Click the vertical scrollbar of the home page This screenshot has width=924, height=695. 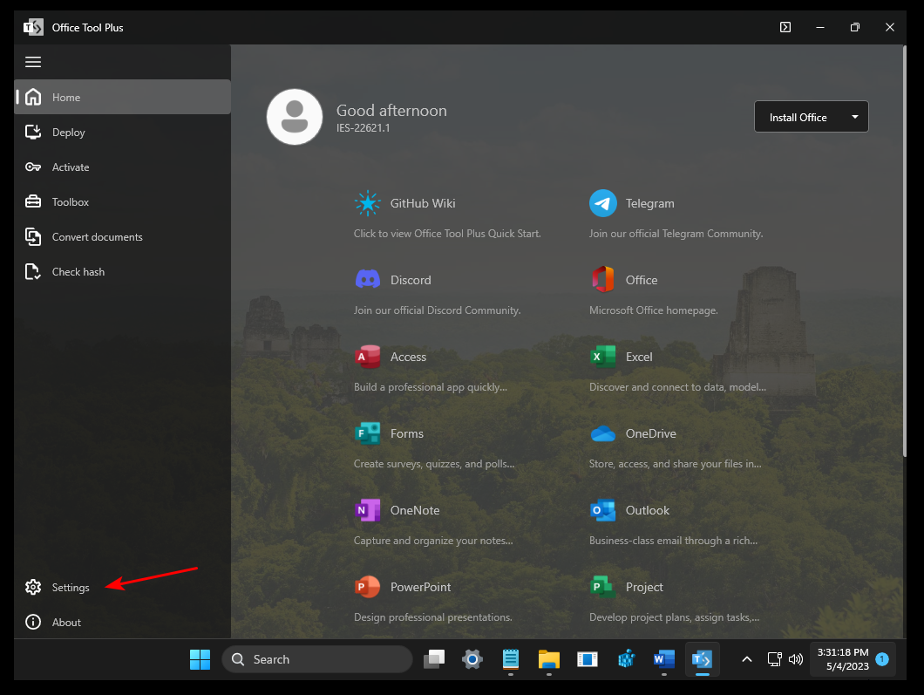click(x=905, y=252)
